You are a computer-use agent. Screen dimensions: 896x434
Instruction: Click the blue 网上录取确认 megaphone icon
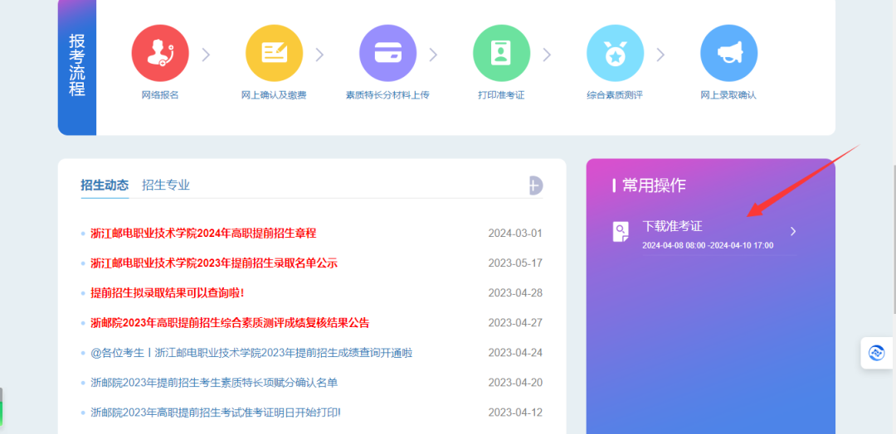[728, 54]
